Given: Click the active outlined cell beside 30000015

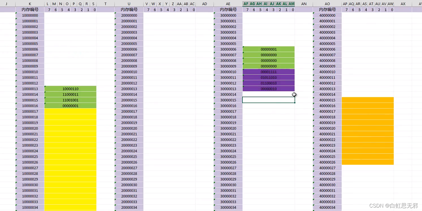Looking at the screenshot, I should click(269, 100).
